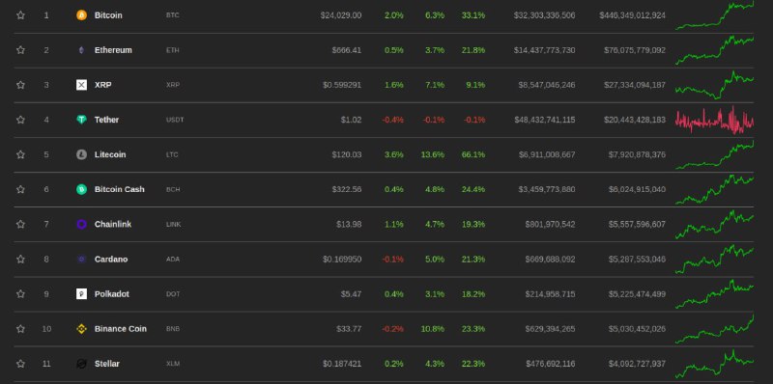Image resolution: width=773 pixels, height=384 pixels.
Task: Open the Stellar coin page
Action: pos(107,364)
